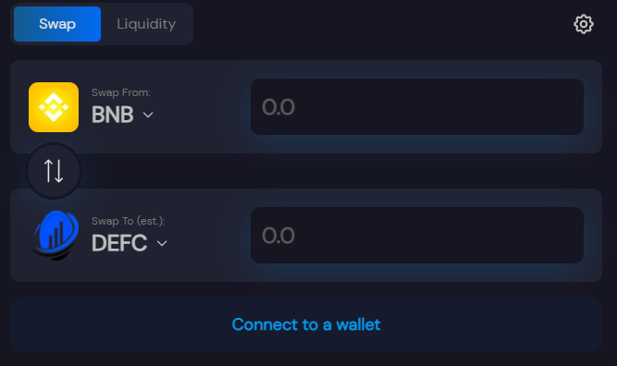Screen dimensions: 617x366
Task: Select the BNB token name
Action: (x=113, y=115)
